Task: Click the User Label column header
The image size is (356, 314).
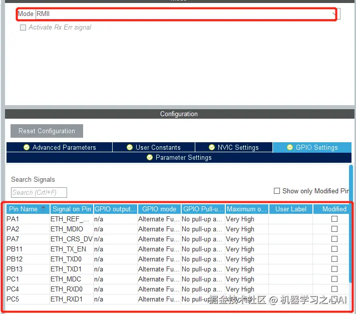Action: [x=290, y=209]
